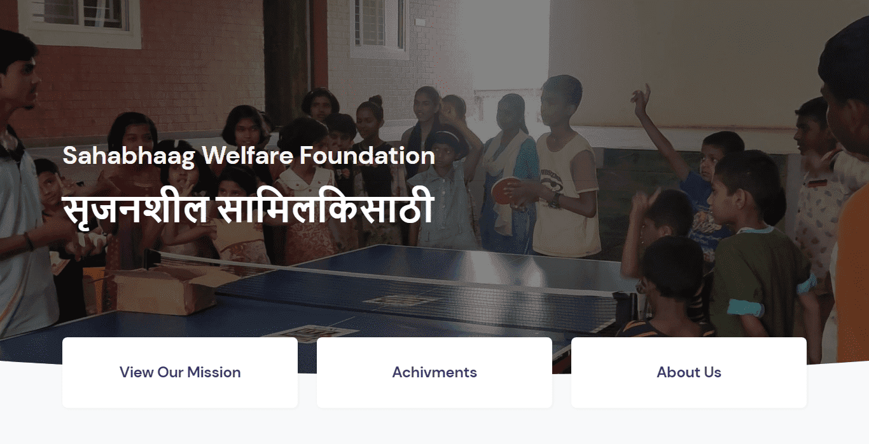869x444 pixels.
Task: Open the View Our Mission card
Action: [x=180, y=372]
